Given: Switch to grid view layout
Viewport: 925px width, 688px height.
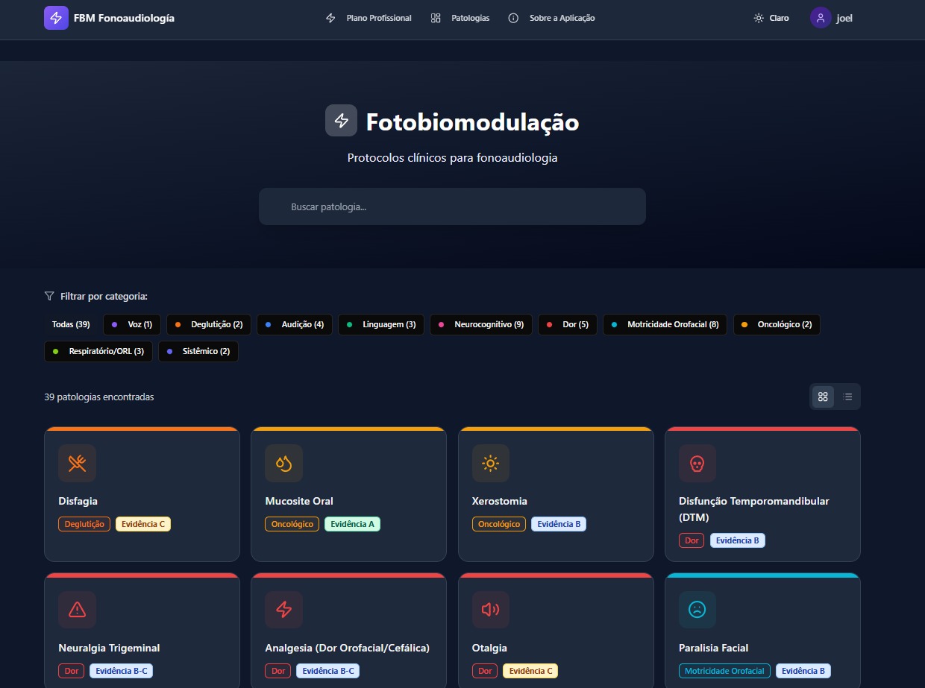Looking at the screenshot, I should point(823,397).
